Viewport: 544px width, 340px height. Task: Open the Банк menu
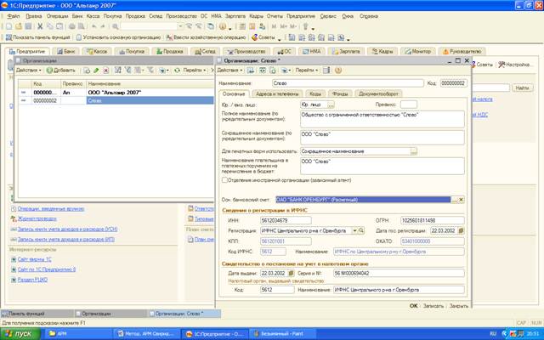(77, 16)
